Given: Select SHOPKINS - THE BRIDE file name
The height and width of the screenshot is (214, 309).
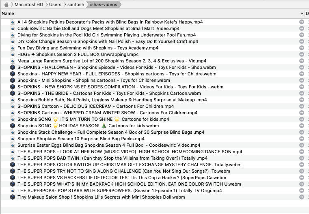Looking at the screenshot, I should pyautogui.click(x=109, y=94).
